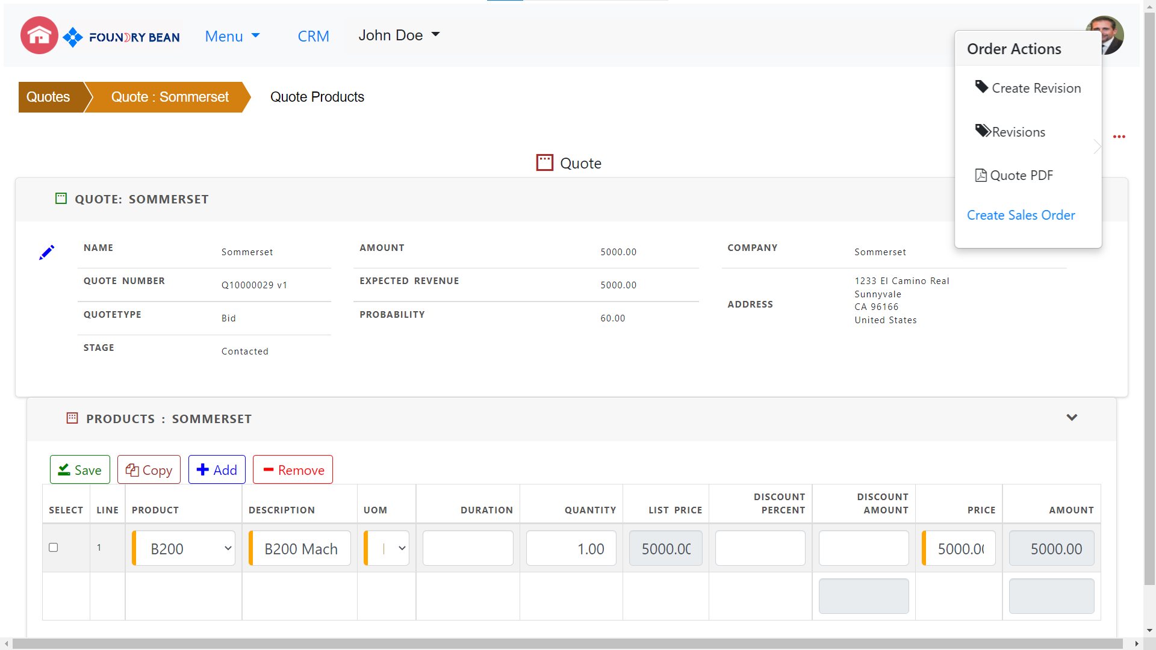
Task: Click the Quote Sommerset header icon
Action: pyautogui.click(x=61, y=199)
